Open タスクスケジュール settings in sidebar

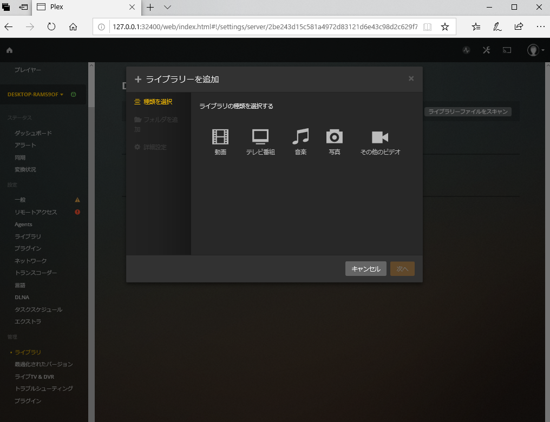[38, 309]
